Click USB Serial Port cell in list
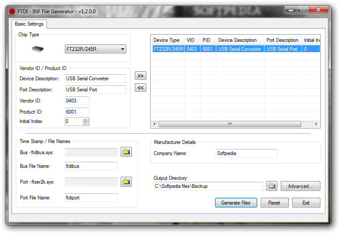 coord(283,49)
